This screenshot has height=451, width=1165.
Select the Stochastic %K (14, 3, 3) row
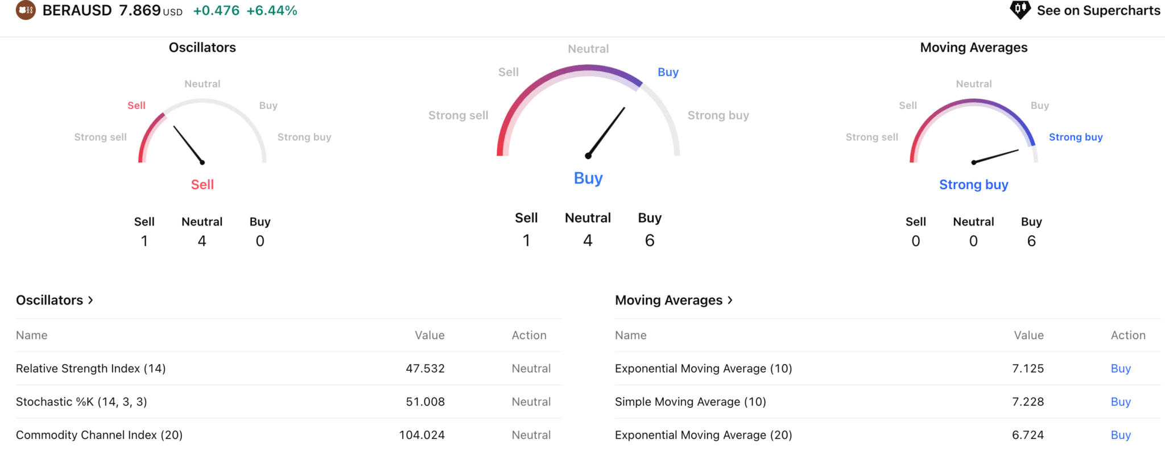point(288,402)
